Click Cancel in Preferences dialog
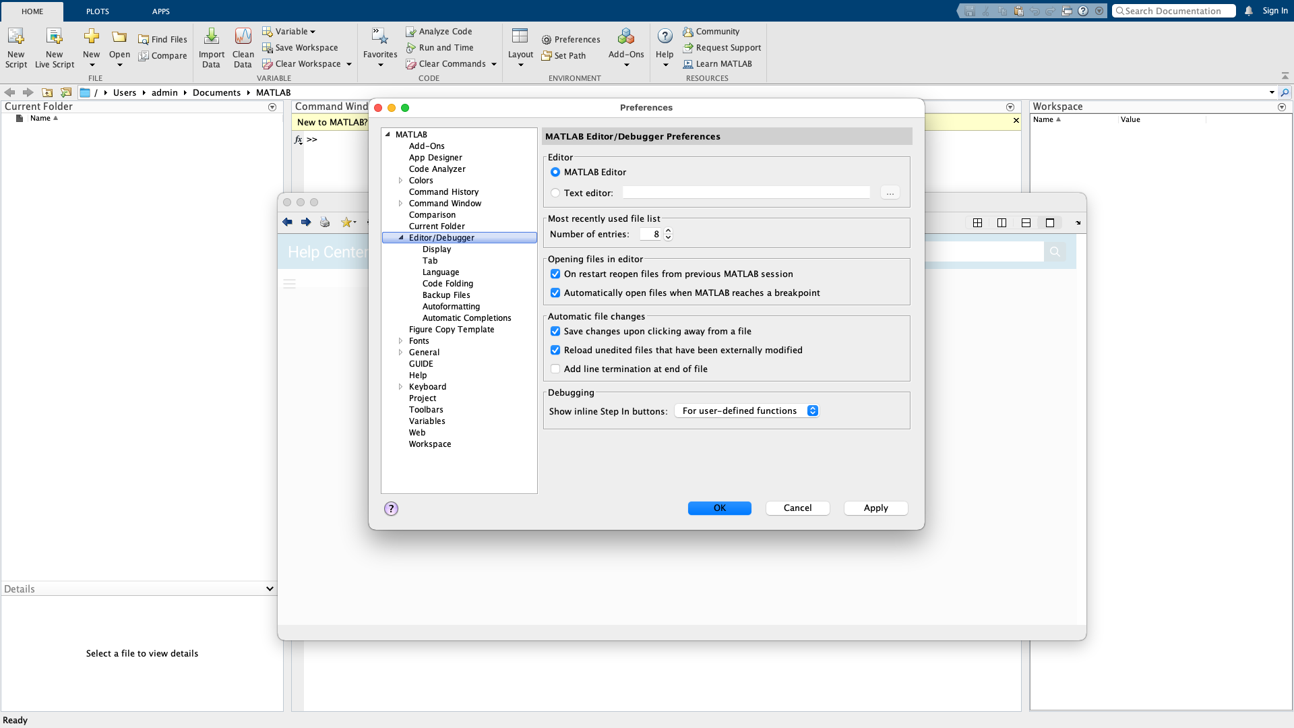1294x728 pixels. [x=797, y=508]
